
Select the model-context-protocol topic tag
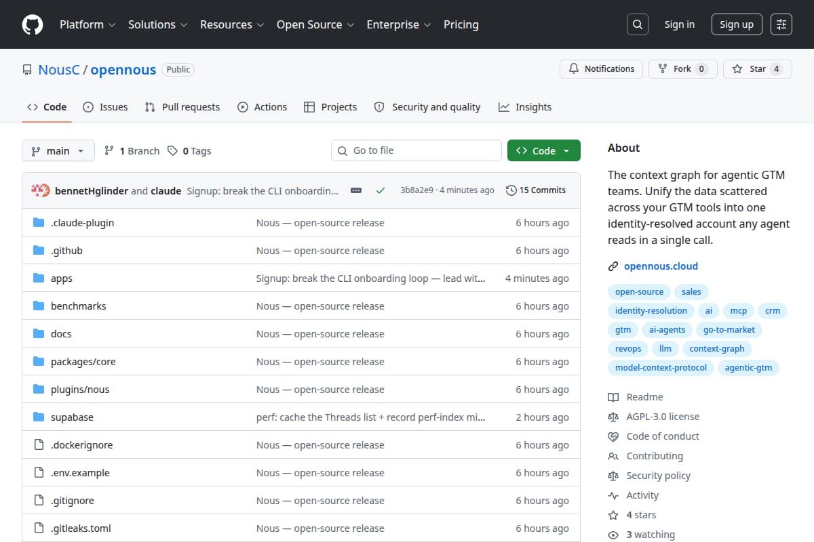click(x=661, y=368)
